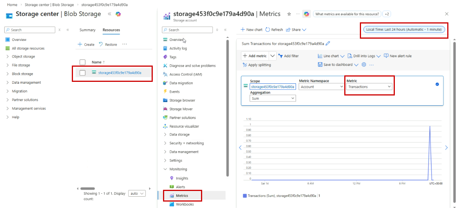Check the storage453f0c9e179a4d90a row checkbox

[82, 73]
